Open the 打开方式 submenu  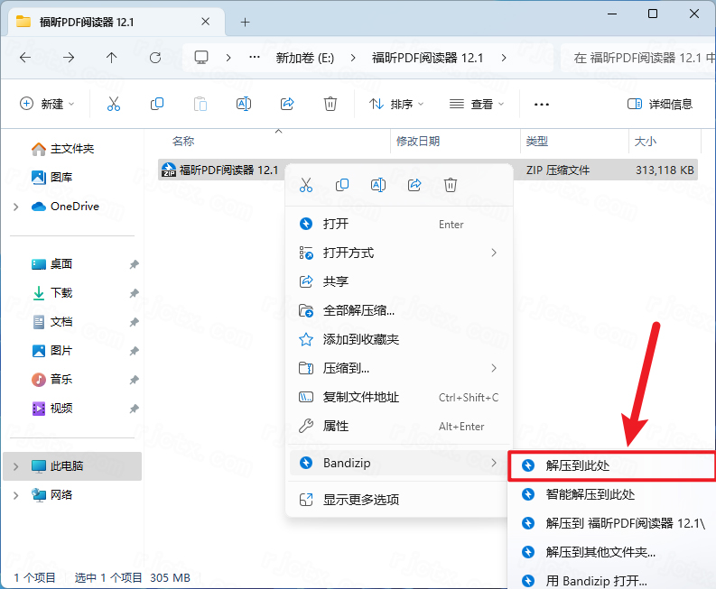click(399, 253)
